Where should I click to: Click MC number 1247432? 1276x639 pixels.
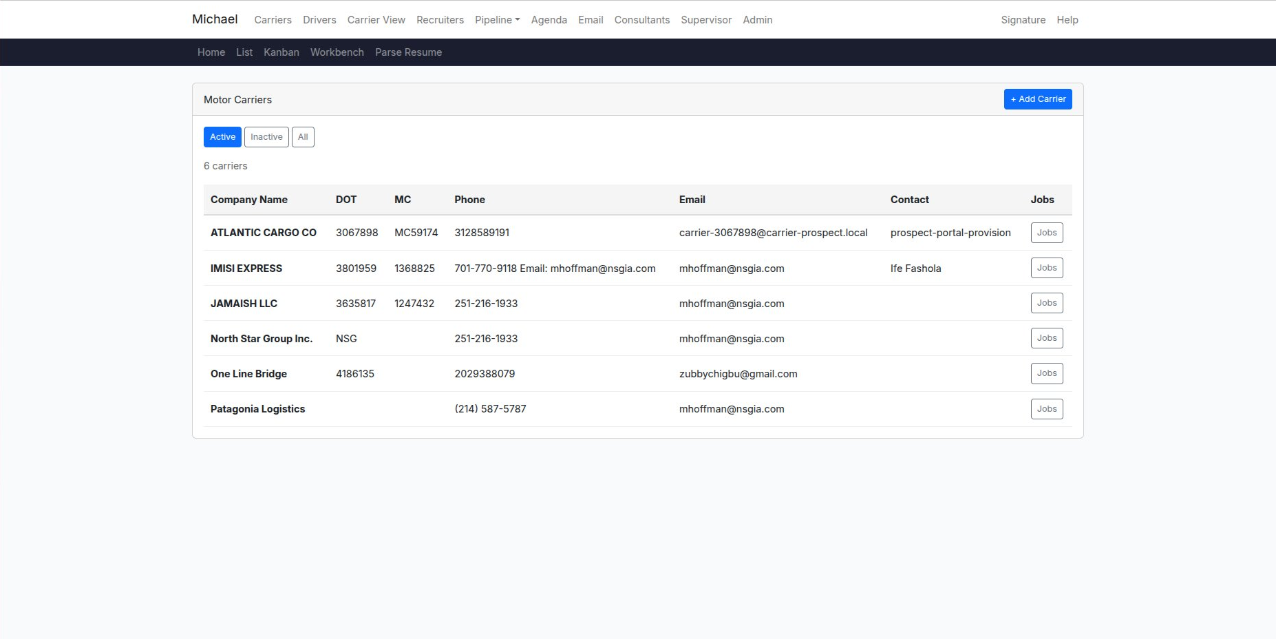click(x=414, y=304)
